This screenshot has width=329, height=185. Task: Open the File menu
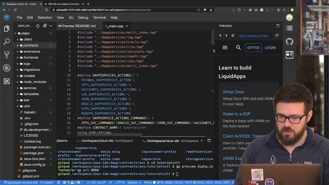click(x=20, y=17)
